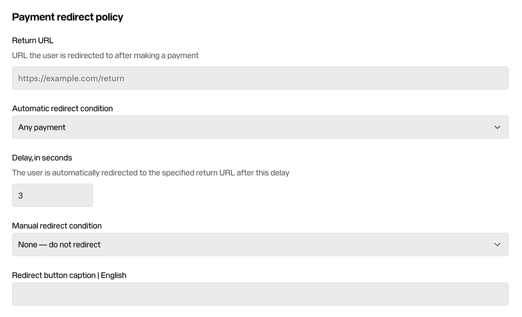Image resolution: width=522 pixels, height=317 pixels.
Task: Click the chevron icon of Automatic redirect condition
Action: point(497,127)
